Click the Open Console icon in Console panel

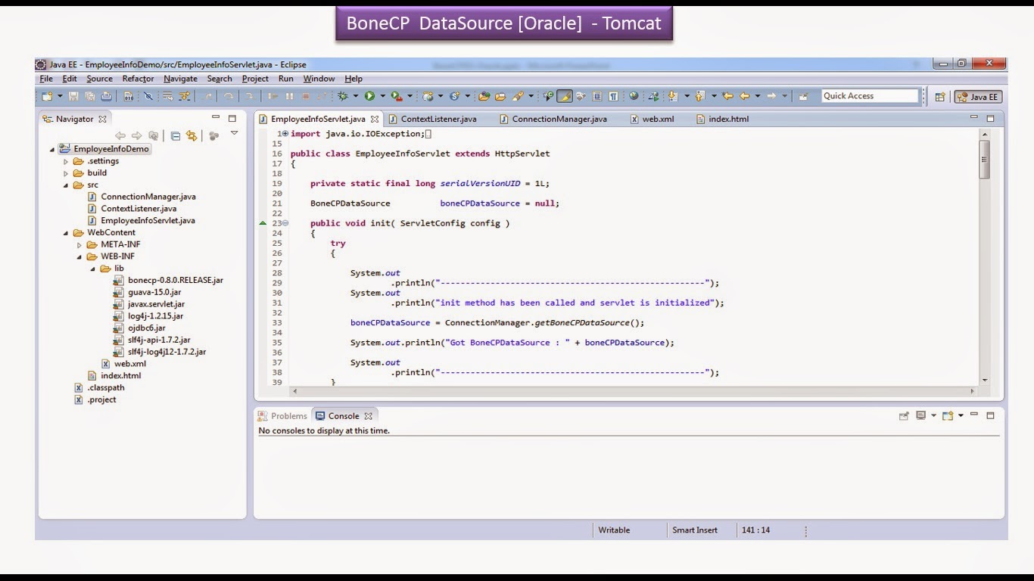[948, 416]
